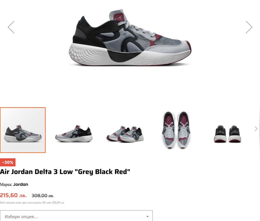Click the 'Марка:' brand label
Viewport: 260px width, 221px height.
pyautogui.click(x=6, y=185)
